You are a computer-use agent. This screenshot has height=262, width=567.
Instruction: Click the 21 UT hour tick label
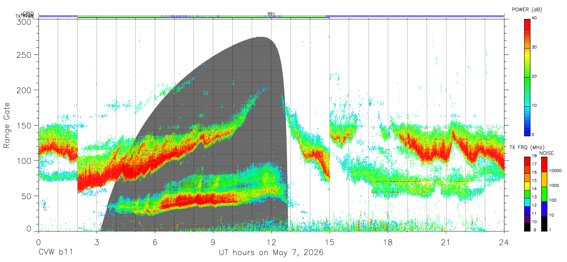coord(446,242)
